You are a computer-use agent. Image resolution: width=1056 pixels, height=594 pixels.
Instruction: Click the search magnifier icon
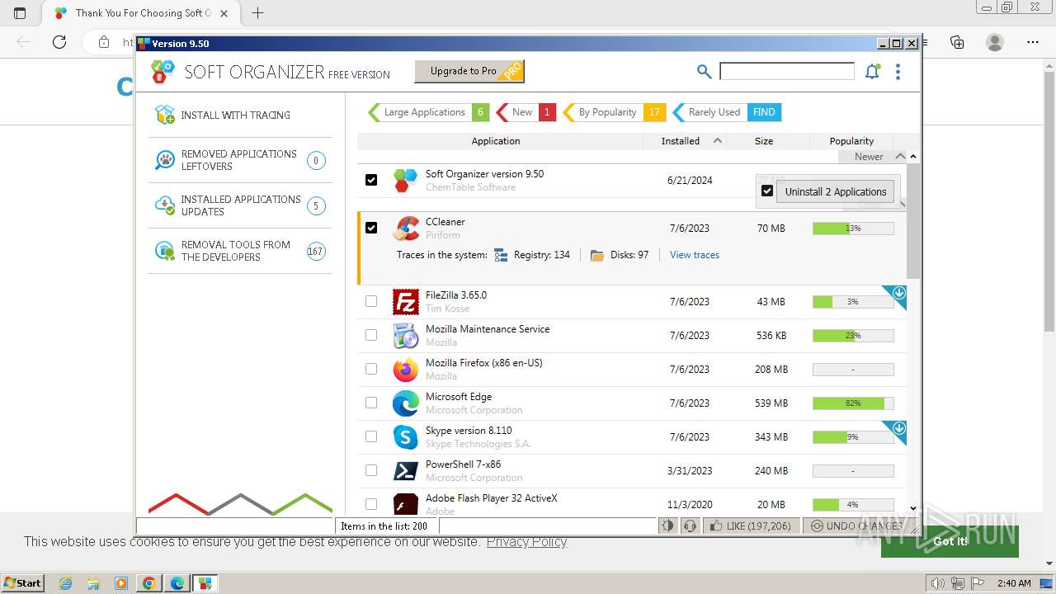[x=704, y=72]
